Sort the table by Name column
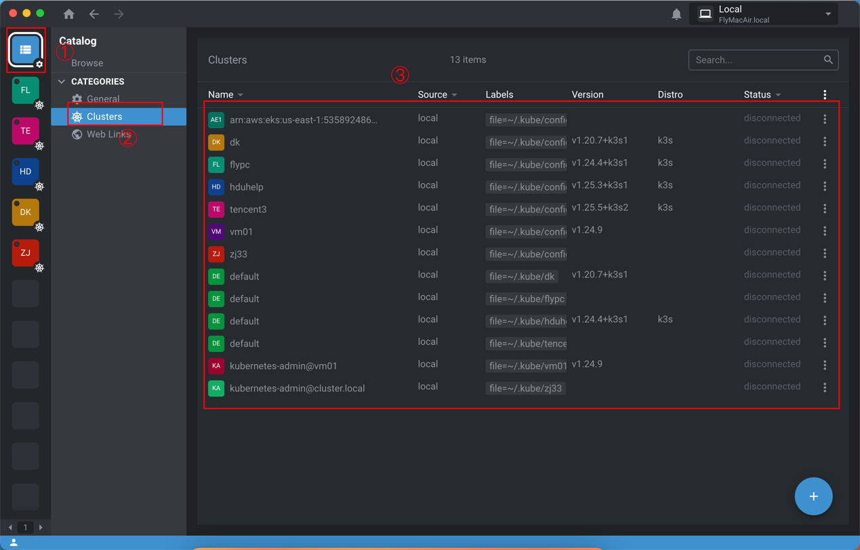This screenshot has height=550, width=860. click(x=221, y=95)
